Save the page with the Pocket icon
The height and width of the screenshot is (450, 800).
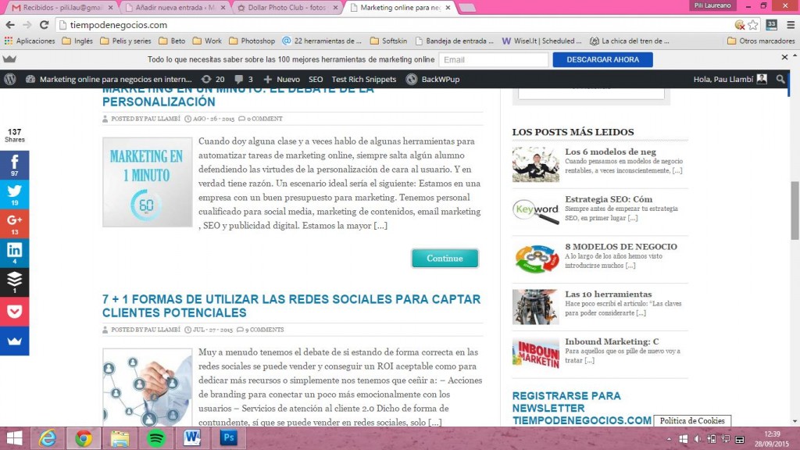pyautogui.click(x=14, y=312)
